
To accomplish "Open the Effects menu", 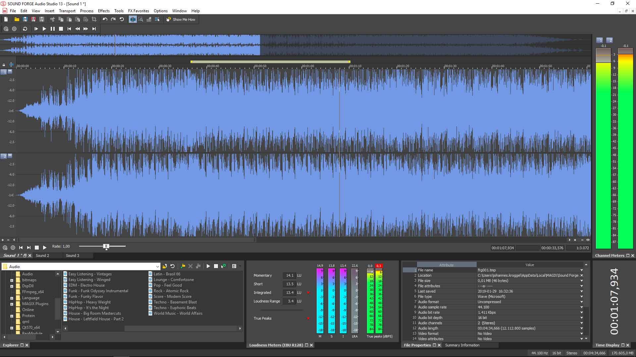I will (x=103, y=11).
